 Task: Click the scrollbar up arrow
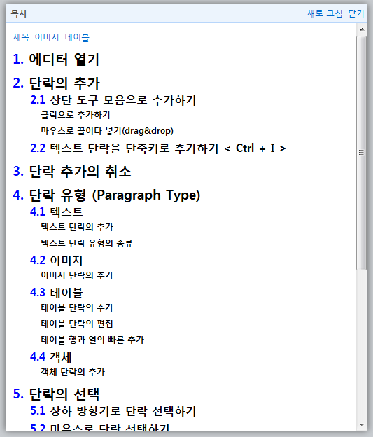[362, 29]
